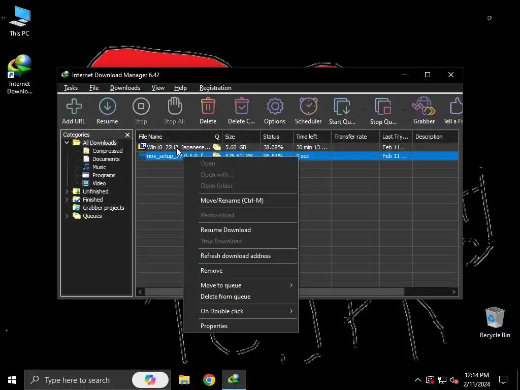This screenshot has width=520, height=390.
Task: Click the Delete Completed toolbar icon
Action: (x=241, y=106)
